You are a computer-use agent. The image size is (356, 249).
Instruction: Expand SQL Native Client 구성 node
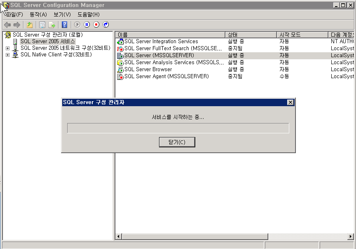[7, 55]
